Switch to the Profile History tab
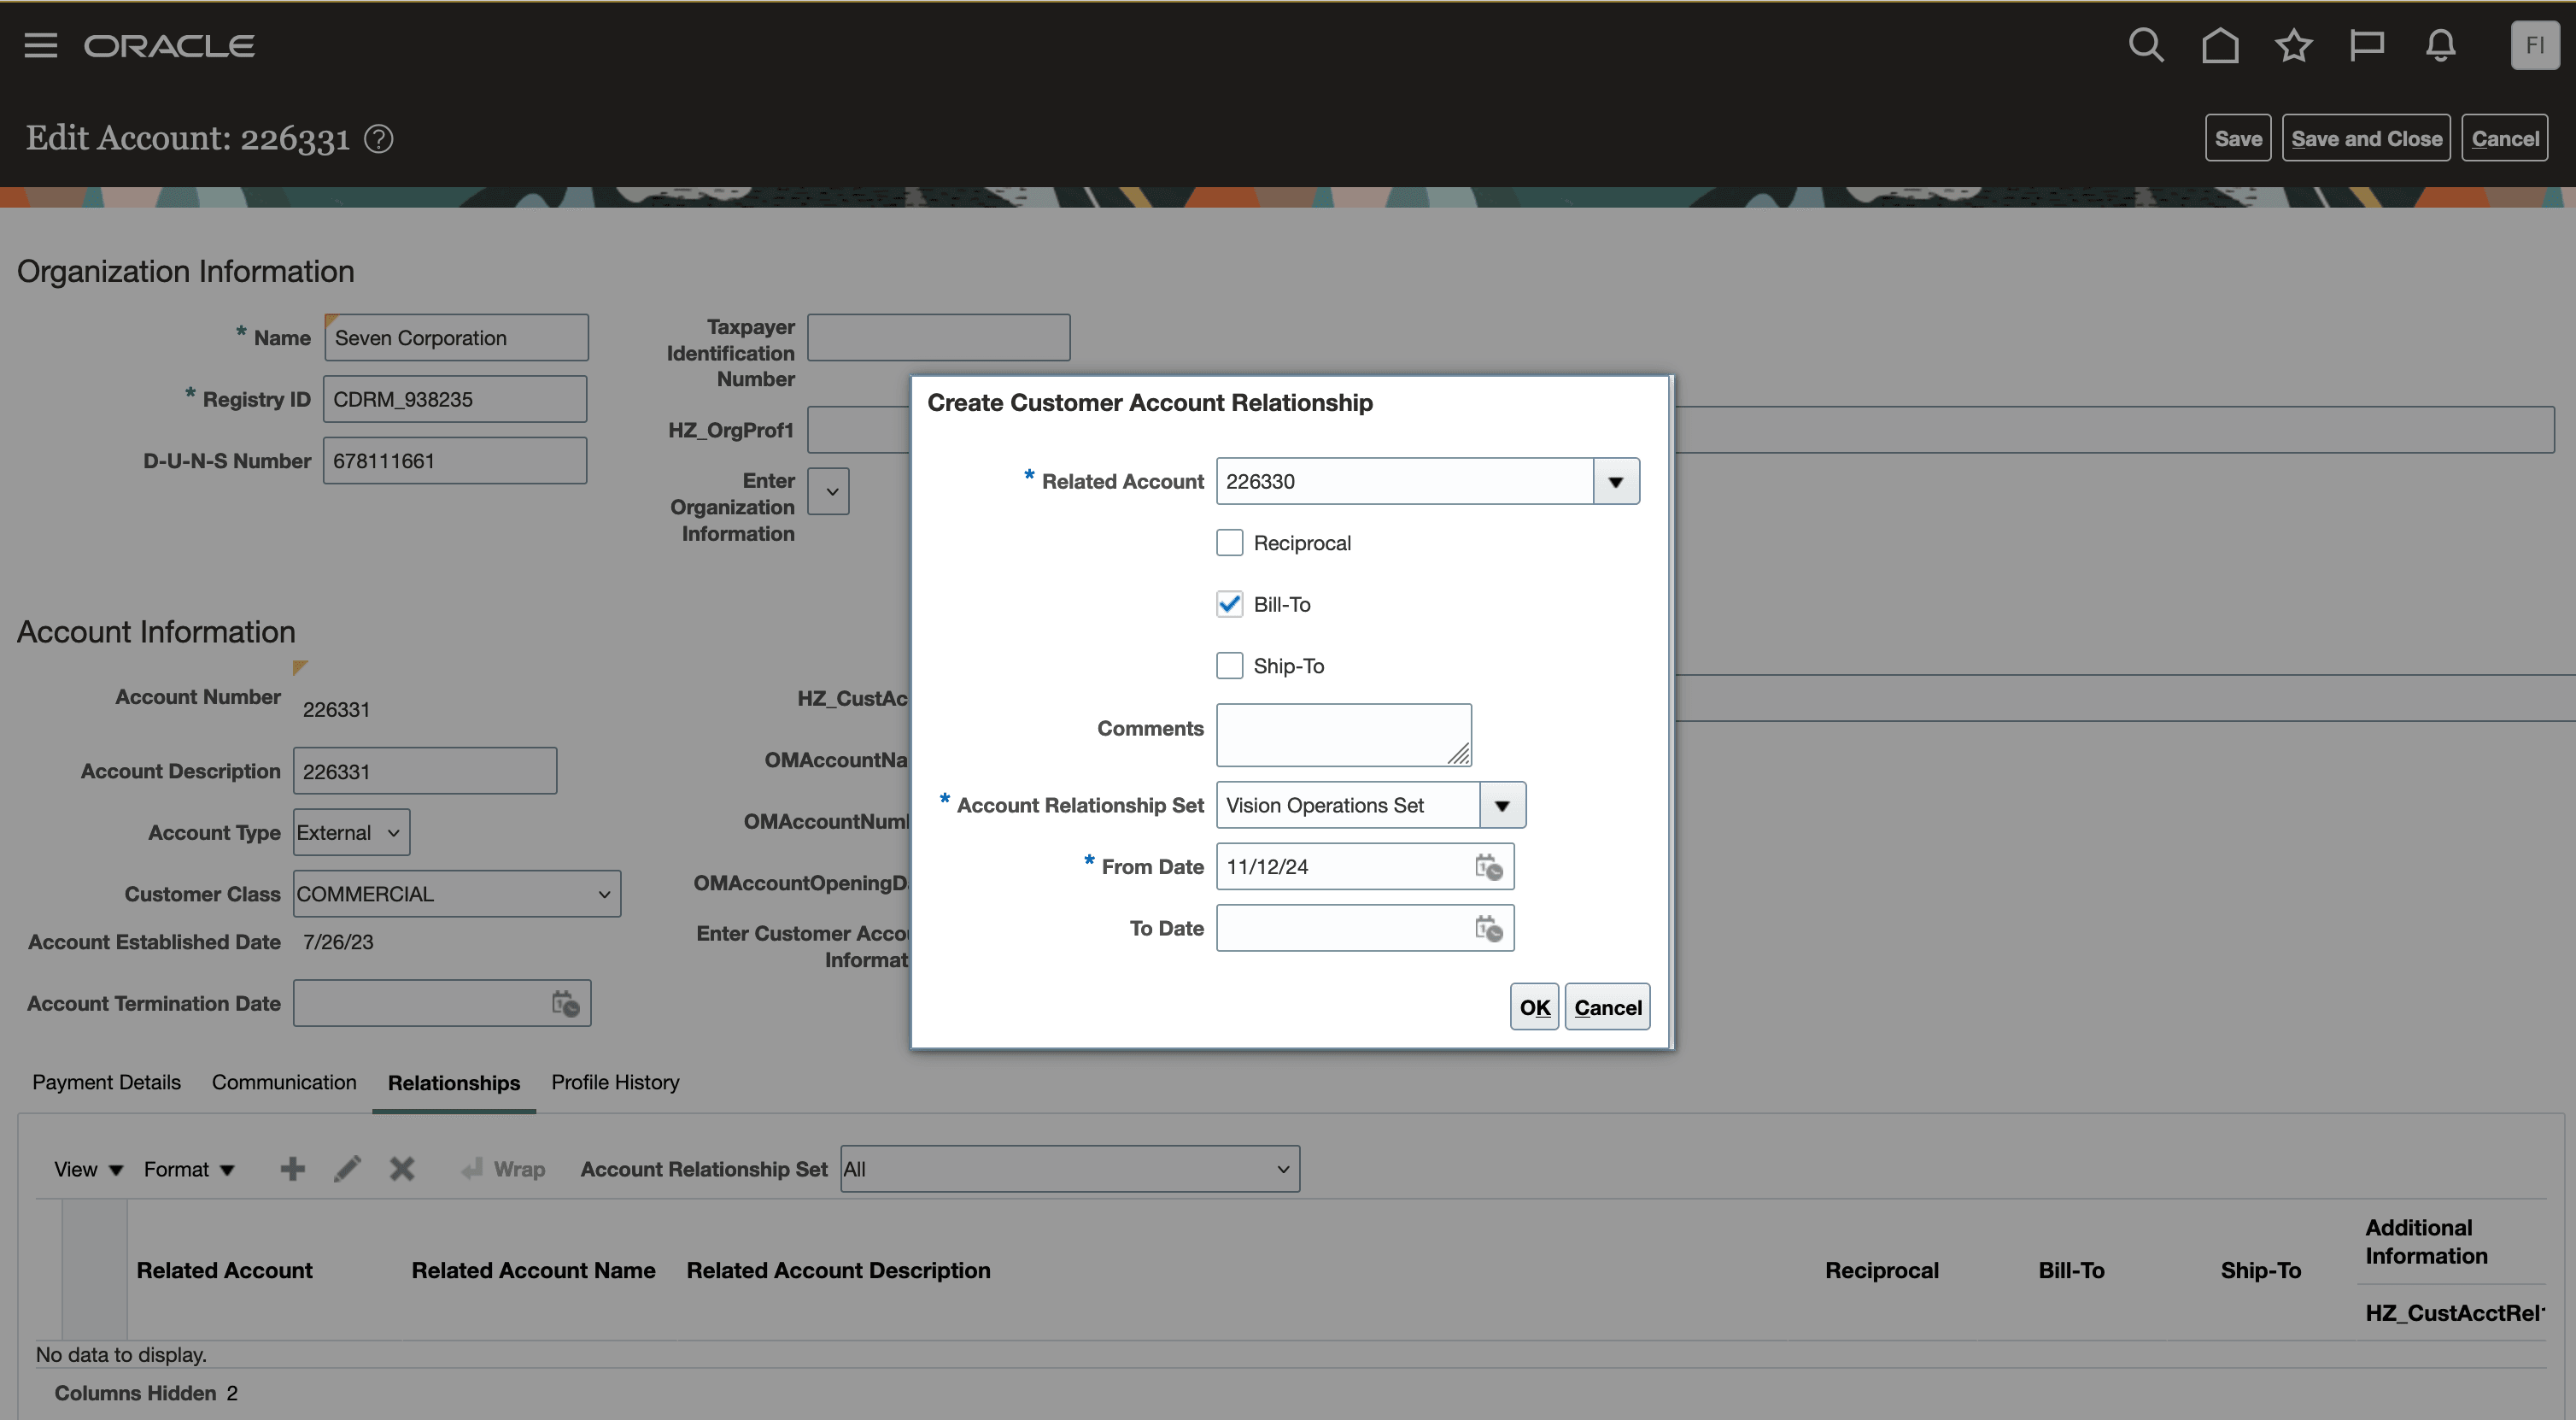Image resolution: width=2576 pixels, height=1420 pixels. pyautogui.click(x=615, y=1082)
